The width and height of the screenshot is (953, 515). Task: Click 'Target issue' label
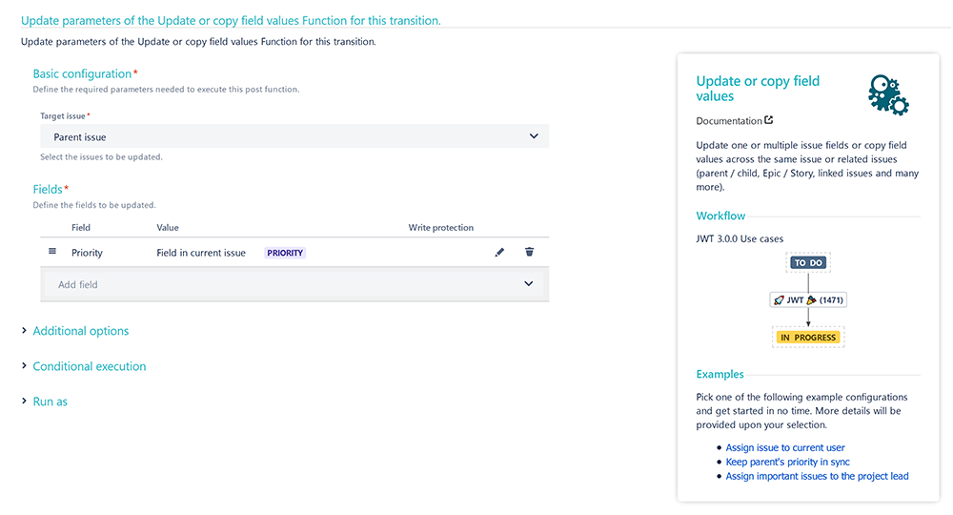pyautogui.click(x=63, y=116)
